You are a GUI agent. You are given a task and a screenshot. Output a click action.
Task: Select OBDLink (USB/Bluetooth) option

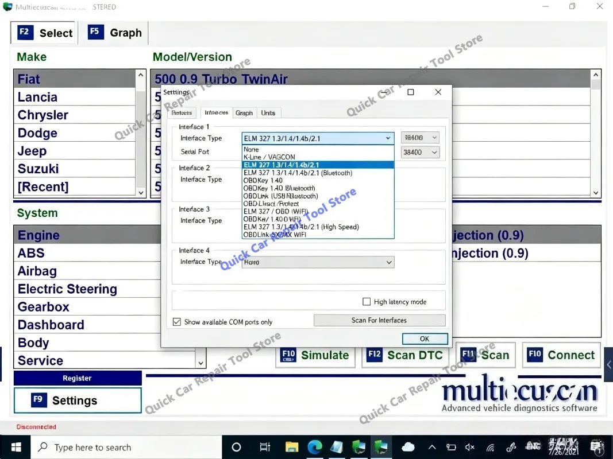(x=318, y=196)
